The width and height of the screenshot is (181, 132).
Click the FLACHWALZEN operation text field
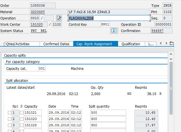pos(109,18)
